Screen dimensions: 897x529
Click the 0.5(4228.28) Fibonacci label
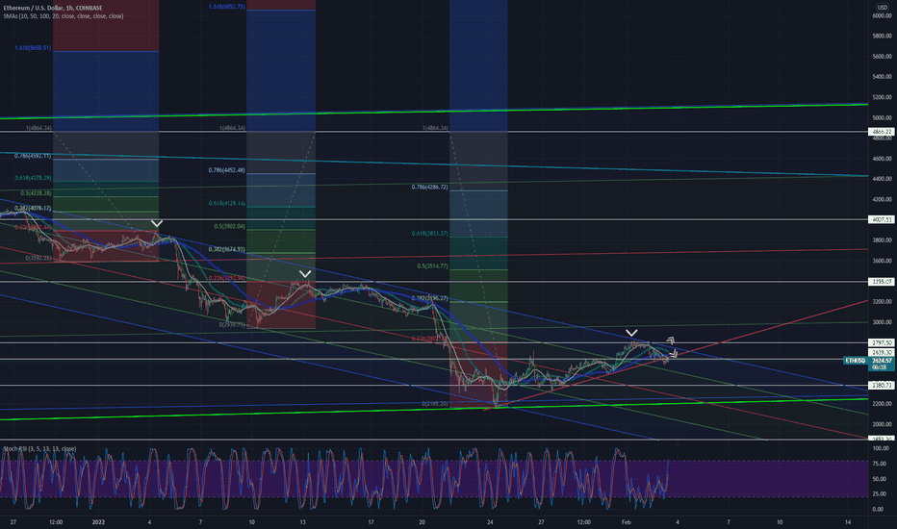point(36,193)
